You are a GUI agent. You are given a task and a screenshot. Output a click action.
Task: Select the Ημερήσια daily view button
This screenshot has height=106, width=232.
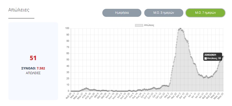click(x=122, y=13)
